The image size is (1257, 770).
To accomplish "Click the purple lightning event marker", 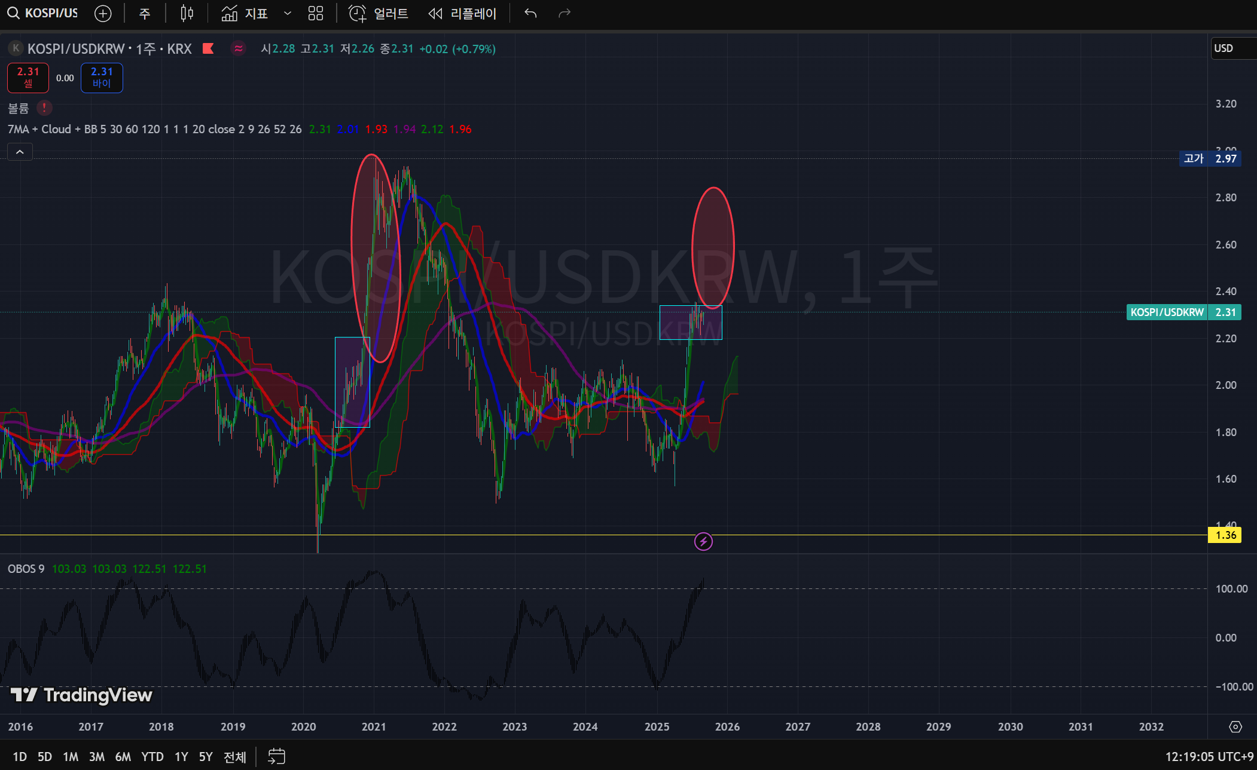I will (703, 542).
